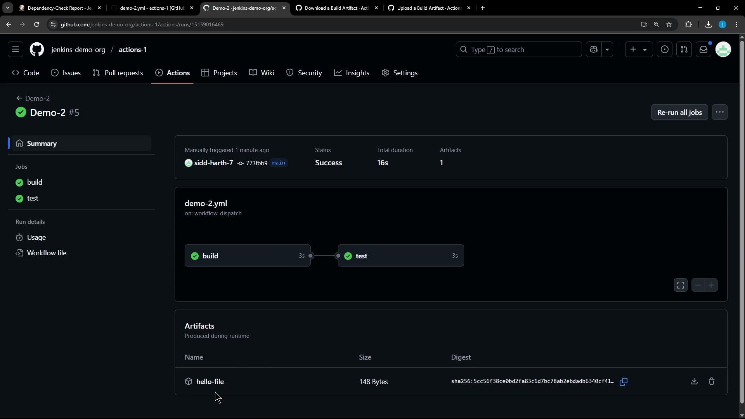Screen dimensions: 745x419
Task: Click the browser forward button
Action: pos(23,24)
